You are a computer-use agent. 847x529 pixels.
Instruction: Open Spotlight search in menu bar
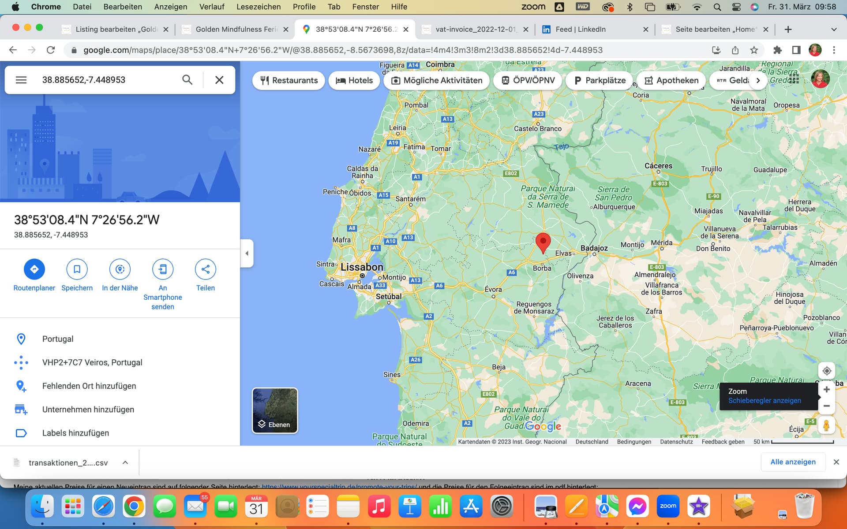(717, 7)
